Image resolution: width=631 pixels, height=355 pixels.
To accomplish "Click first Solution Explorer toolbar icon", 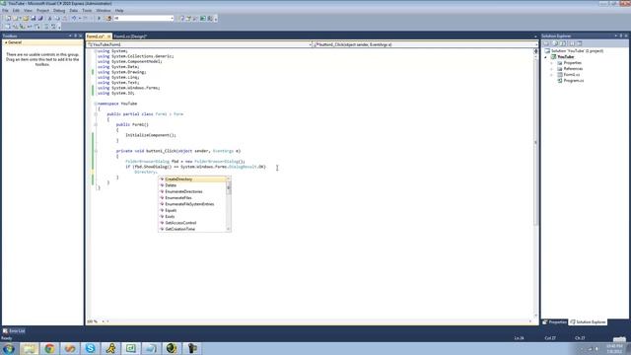I will pos(546,43).
